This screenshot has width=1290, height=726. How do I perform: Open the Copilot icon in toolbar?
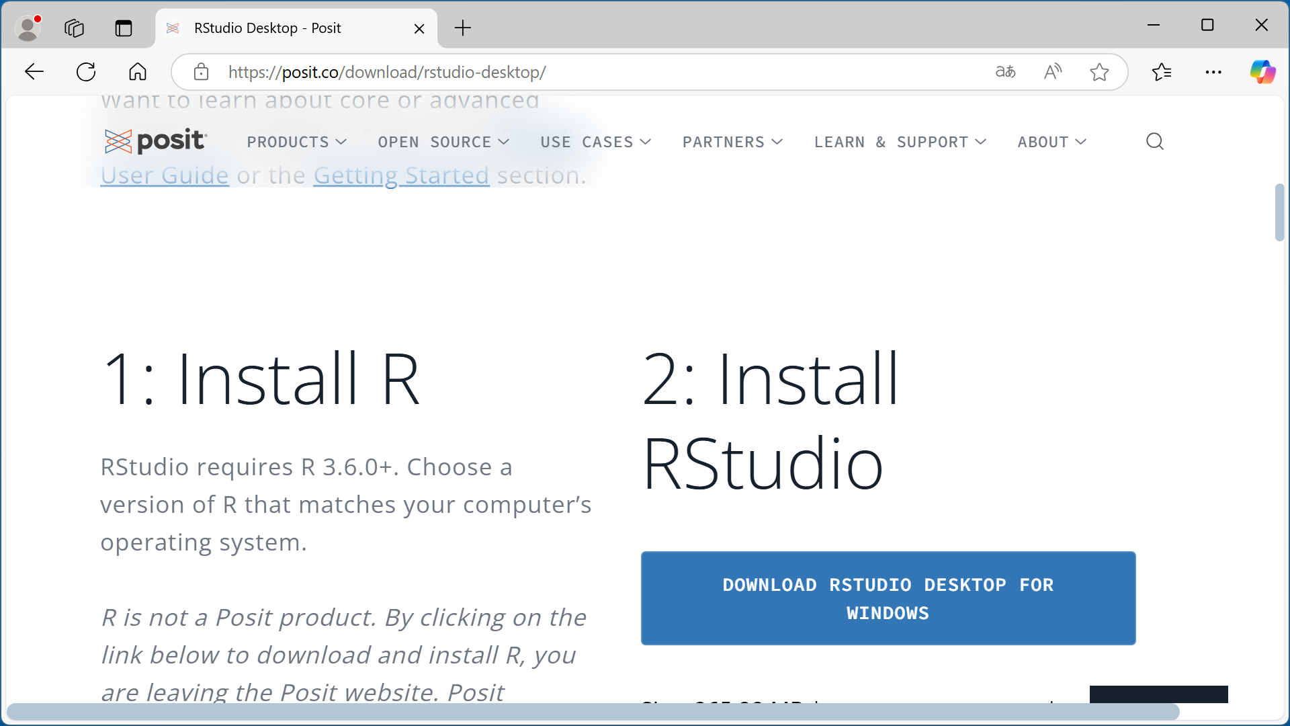click(x=1262, y=72)
